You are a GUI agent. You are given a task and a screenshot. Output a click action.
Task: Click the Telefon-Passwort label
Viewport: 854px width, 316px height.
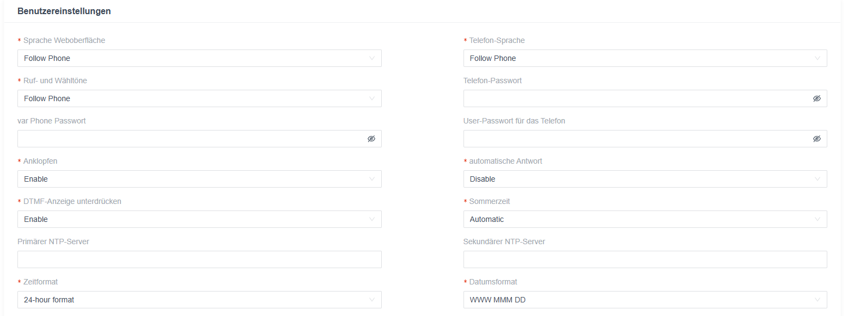[492, 80]
